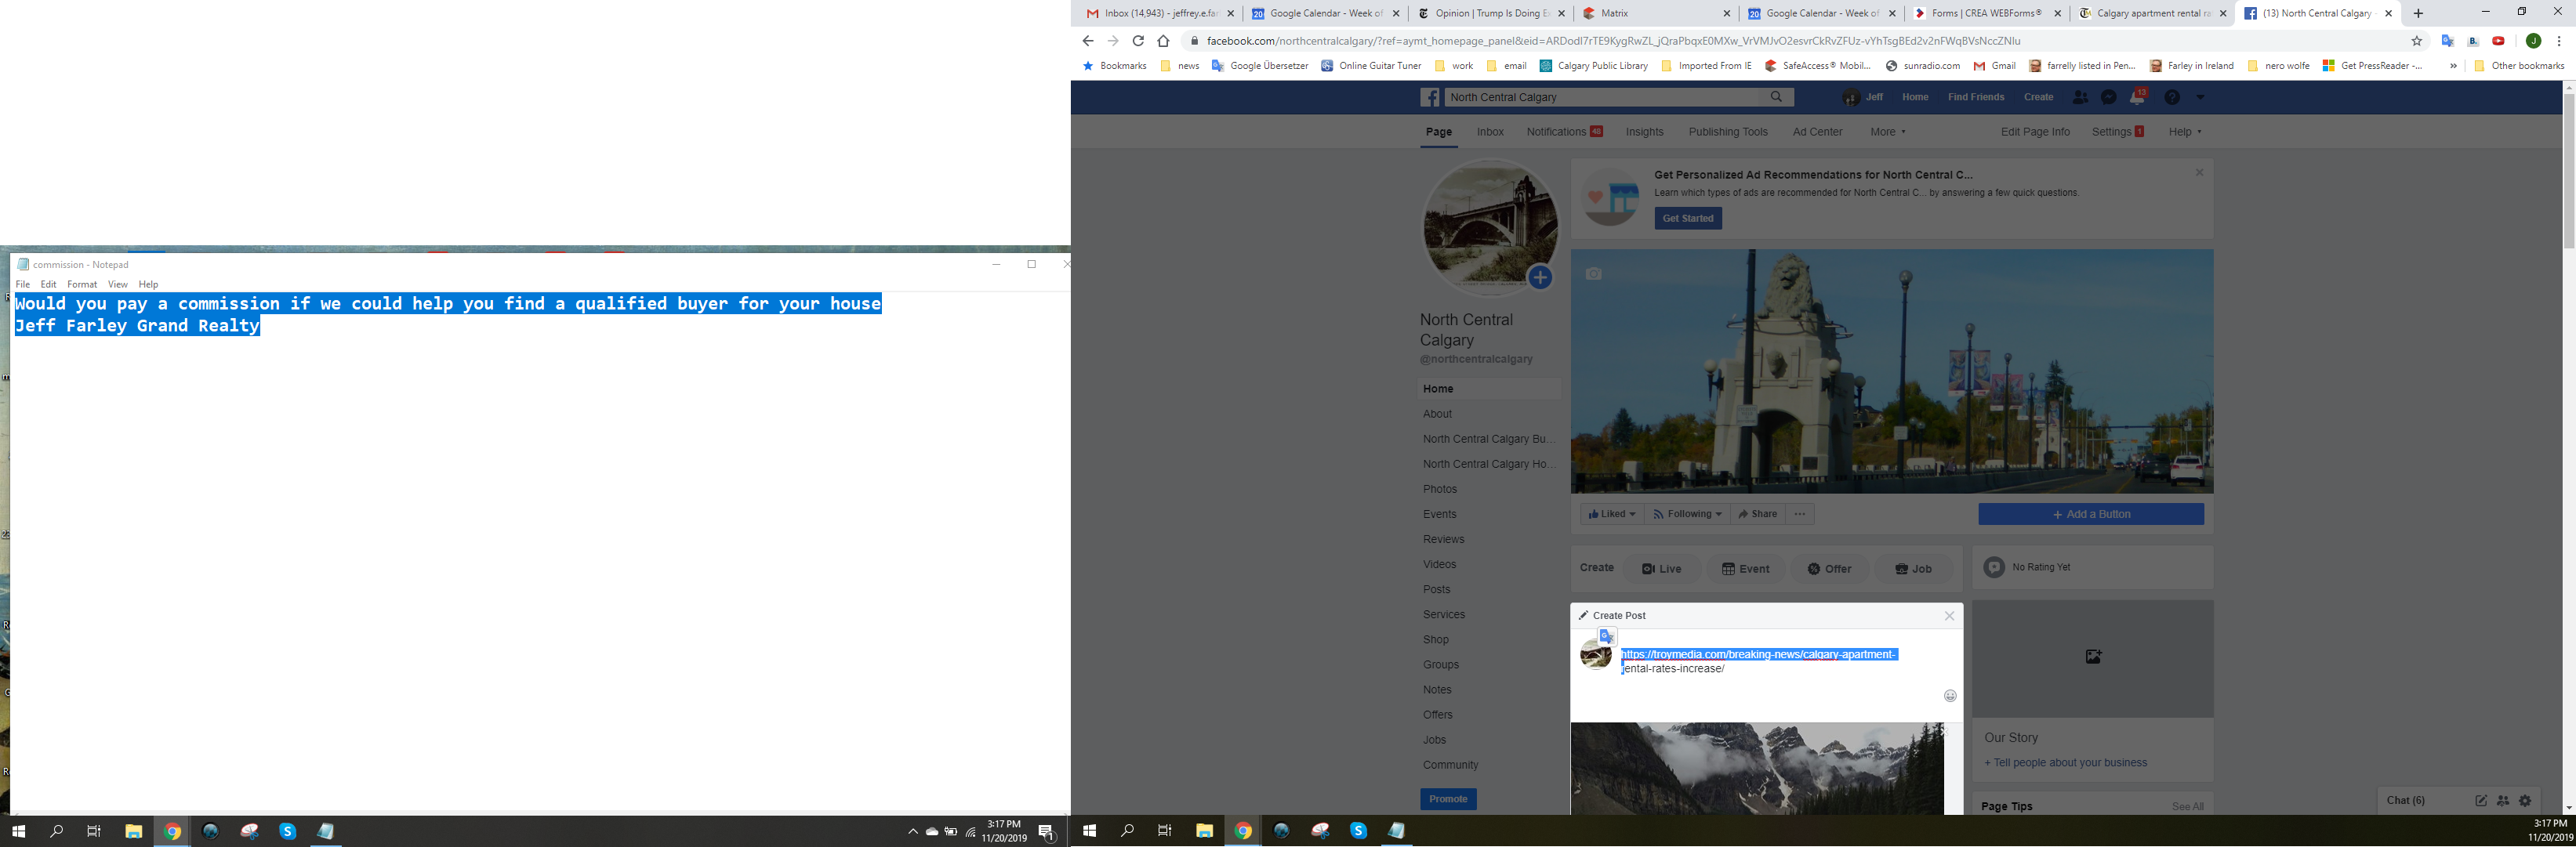Screen dimensions: 2576x847
Task: Close the Create Post box
Action: tap(1949, 616)
